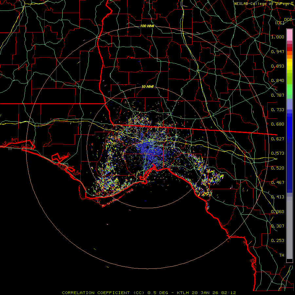This screenshot has width=295, height=295.
Task: Click the 50 NMI range ring label
Action: (x=147, y=87)
